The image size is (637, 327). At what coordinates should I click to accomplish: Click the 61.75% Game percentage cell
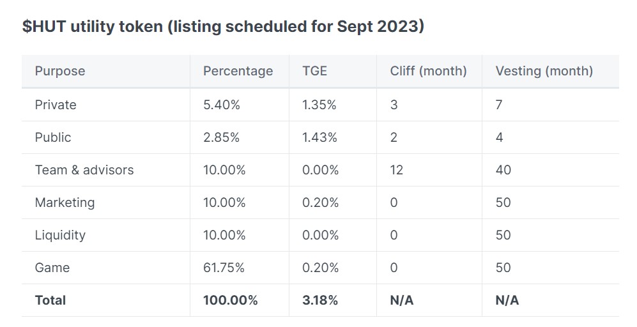coord(224,268)
